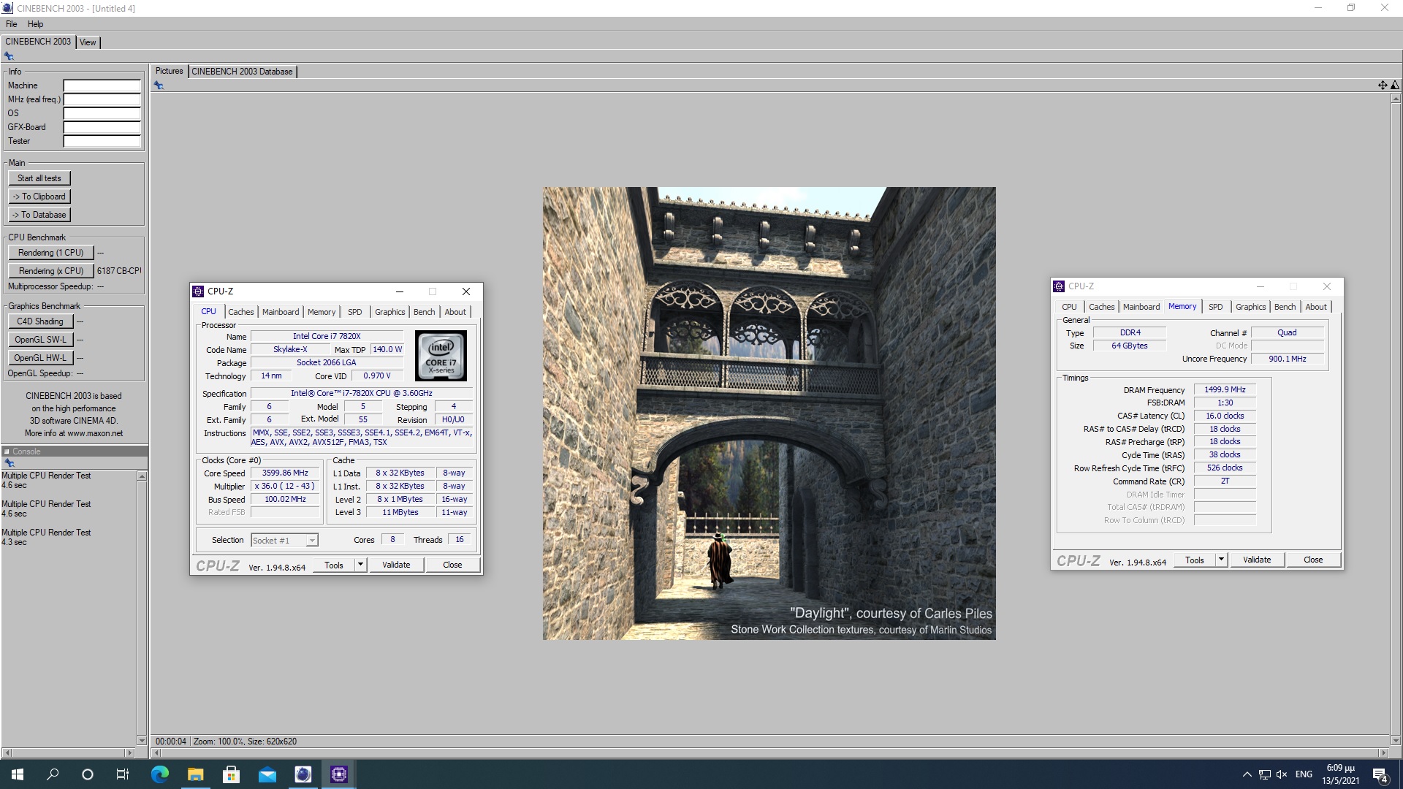Click the Start all tests button
The height and width of the screenshot is (789, 1403).
point(39,178)
